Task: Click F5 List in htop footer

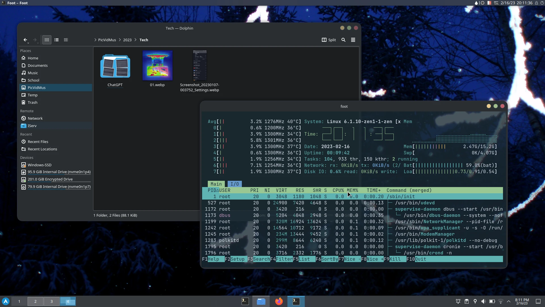Action: pos(304,259)
